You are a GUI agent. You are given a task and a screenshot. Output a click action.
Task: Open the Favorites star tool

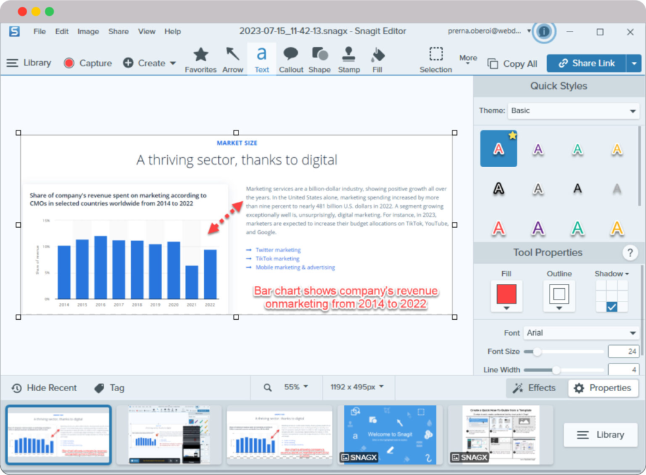tap(201, 59)
